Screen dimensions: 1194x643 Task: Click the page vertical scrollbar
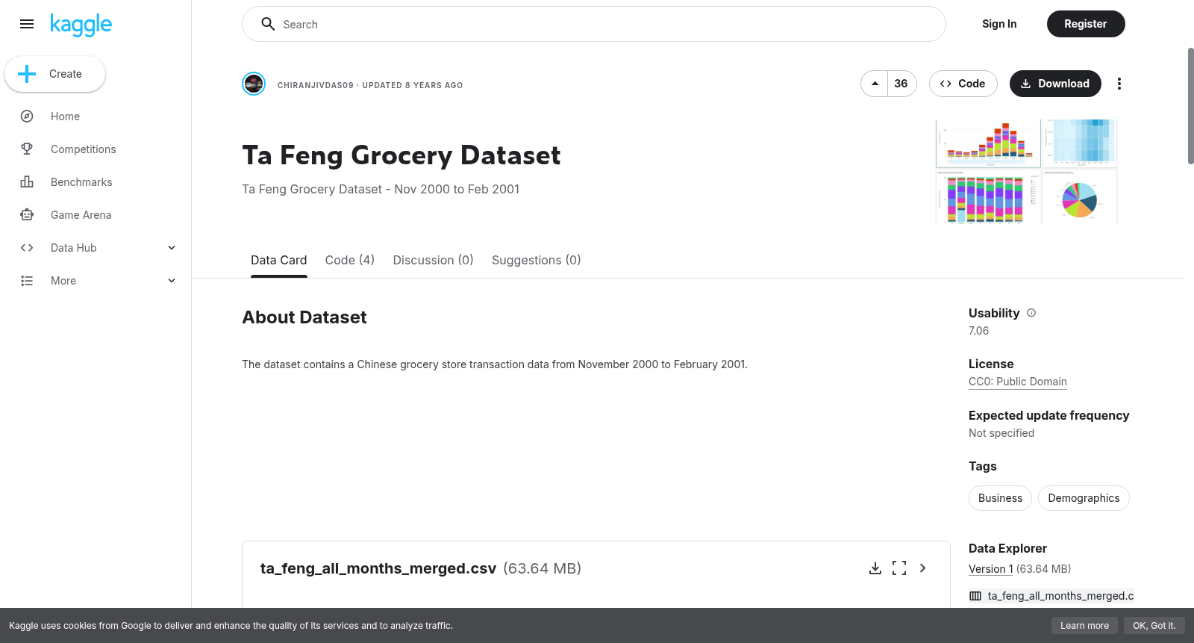coord(1190,106)
